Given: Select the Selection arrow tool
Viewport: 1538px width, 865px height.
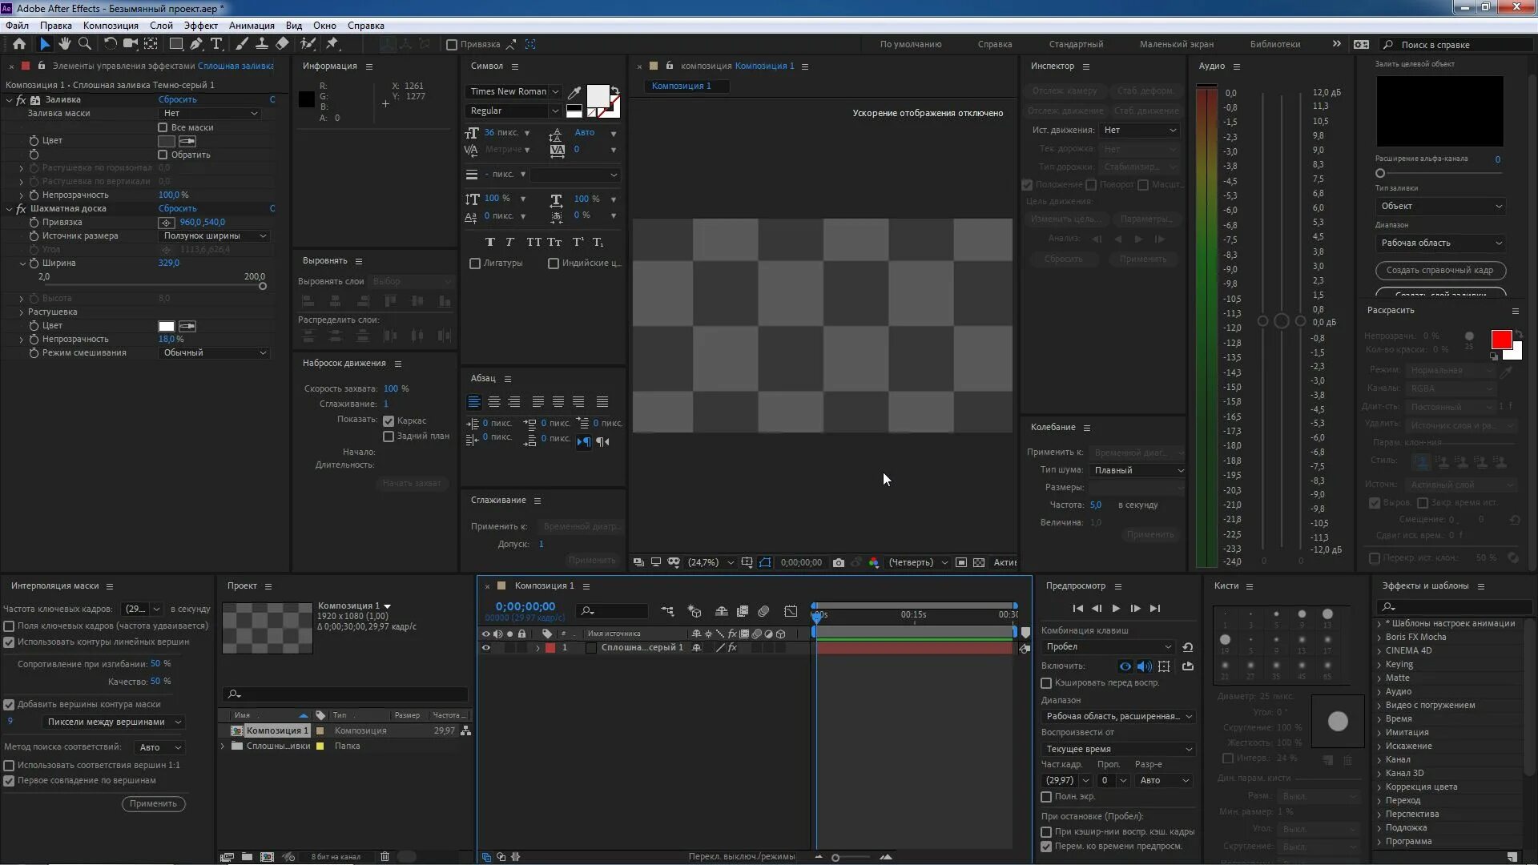Looking at the screenshot, I should click(45, 44).
